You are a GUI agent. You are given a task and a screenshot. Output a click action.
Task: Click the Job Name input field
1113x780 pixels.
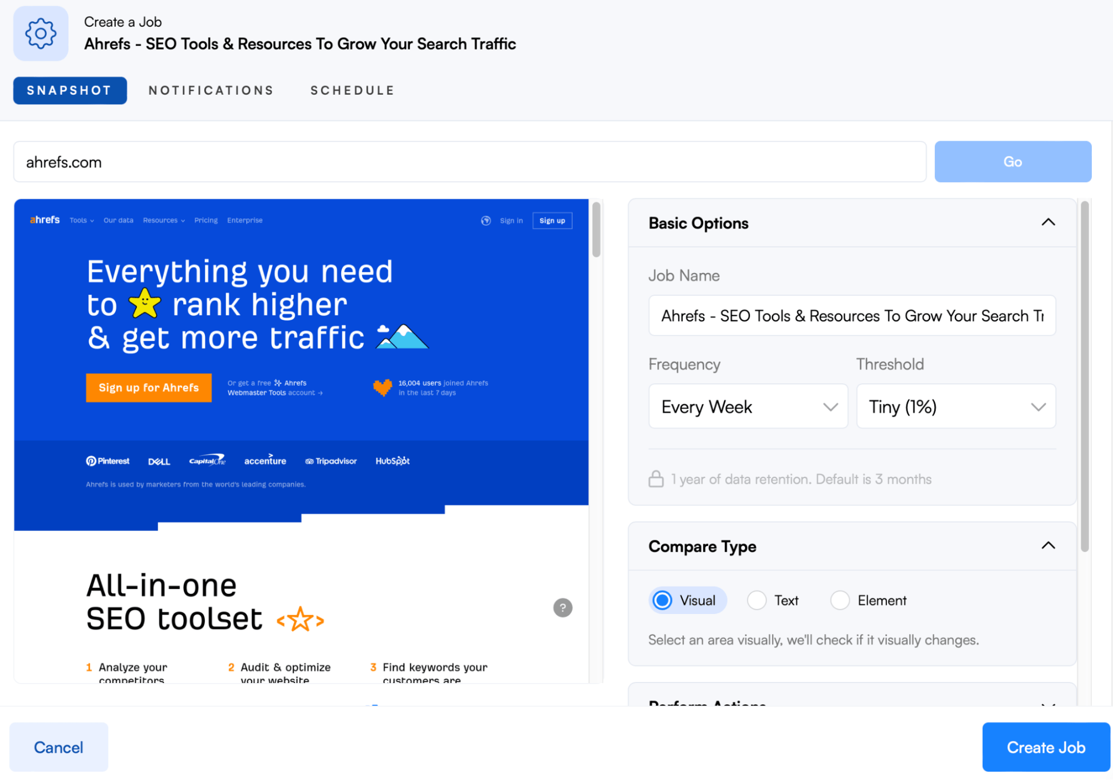coord(852,315)
